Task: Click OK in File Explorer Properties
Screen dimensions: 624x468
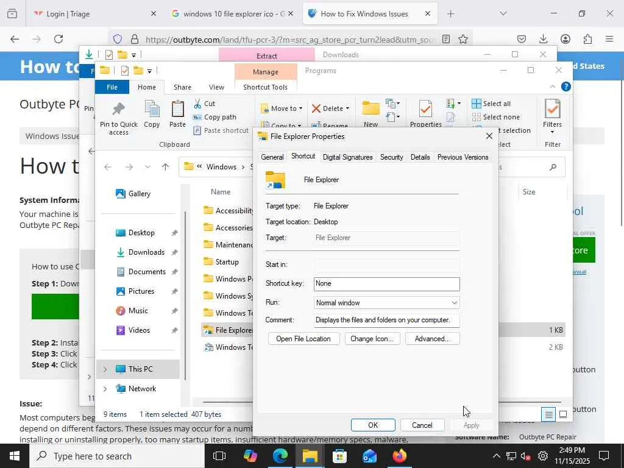Action: click(x=373, y=425)
